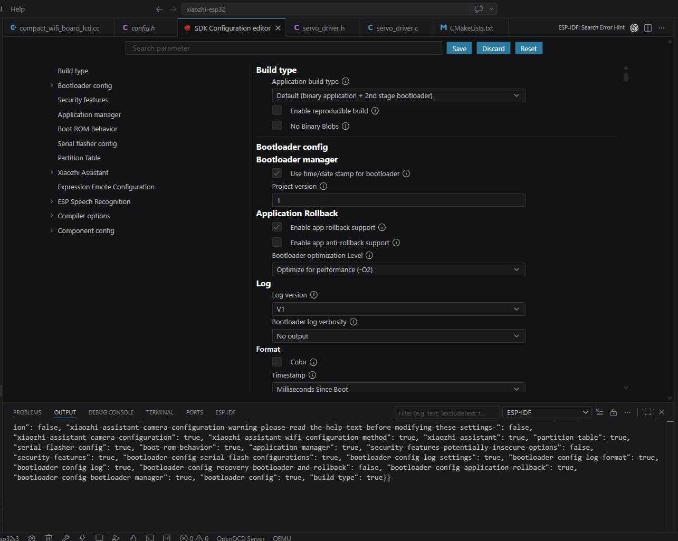Open the TERMINAL panel tab
Image resolution: width=678 pixels, height=541 pixels.
click(x=160, y=412)
